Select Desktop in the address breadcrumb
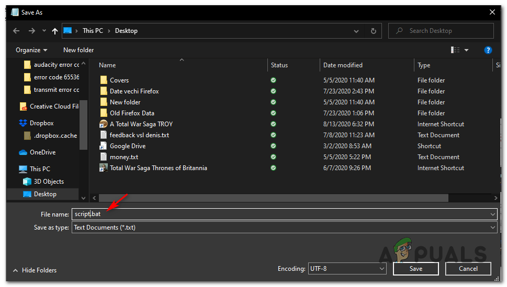507x287 pixels. point(126,31)
